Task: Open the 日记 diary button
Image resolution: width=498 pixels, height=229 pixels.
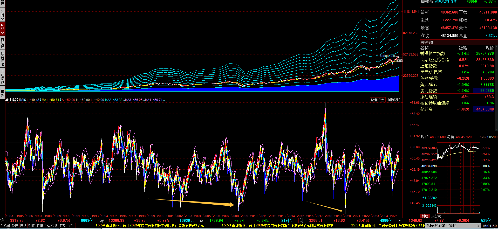Action: pos(23,226)
